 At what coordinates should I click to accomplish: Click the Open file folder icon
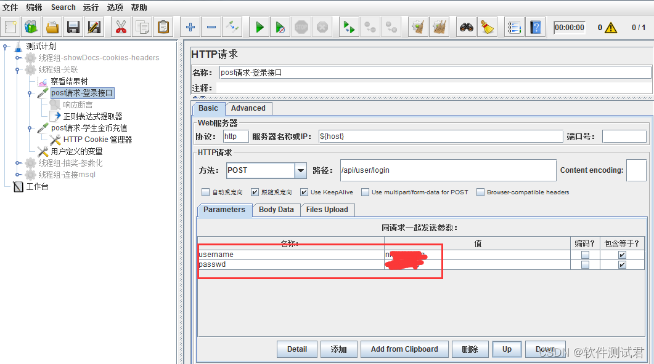click(x=52, y=28)
